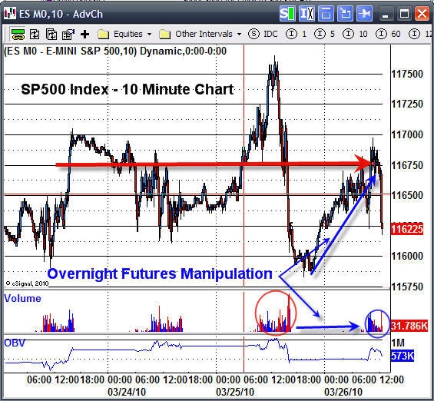Image resolution: width=434 pixels, height=401 pixels.
Task: Click the Equities dropdown arrow
Action: [x=150, y=35]
